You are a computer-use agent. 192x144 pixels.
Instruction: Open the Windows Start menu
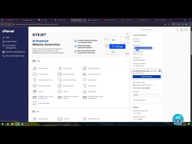pos(2,124)
